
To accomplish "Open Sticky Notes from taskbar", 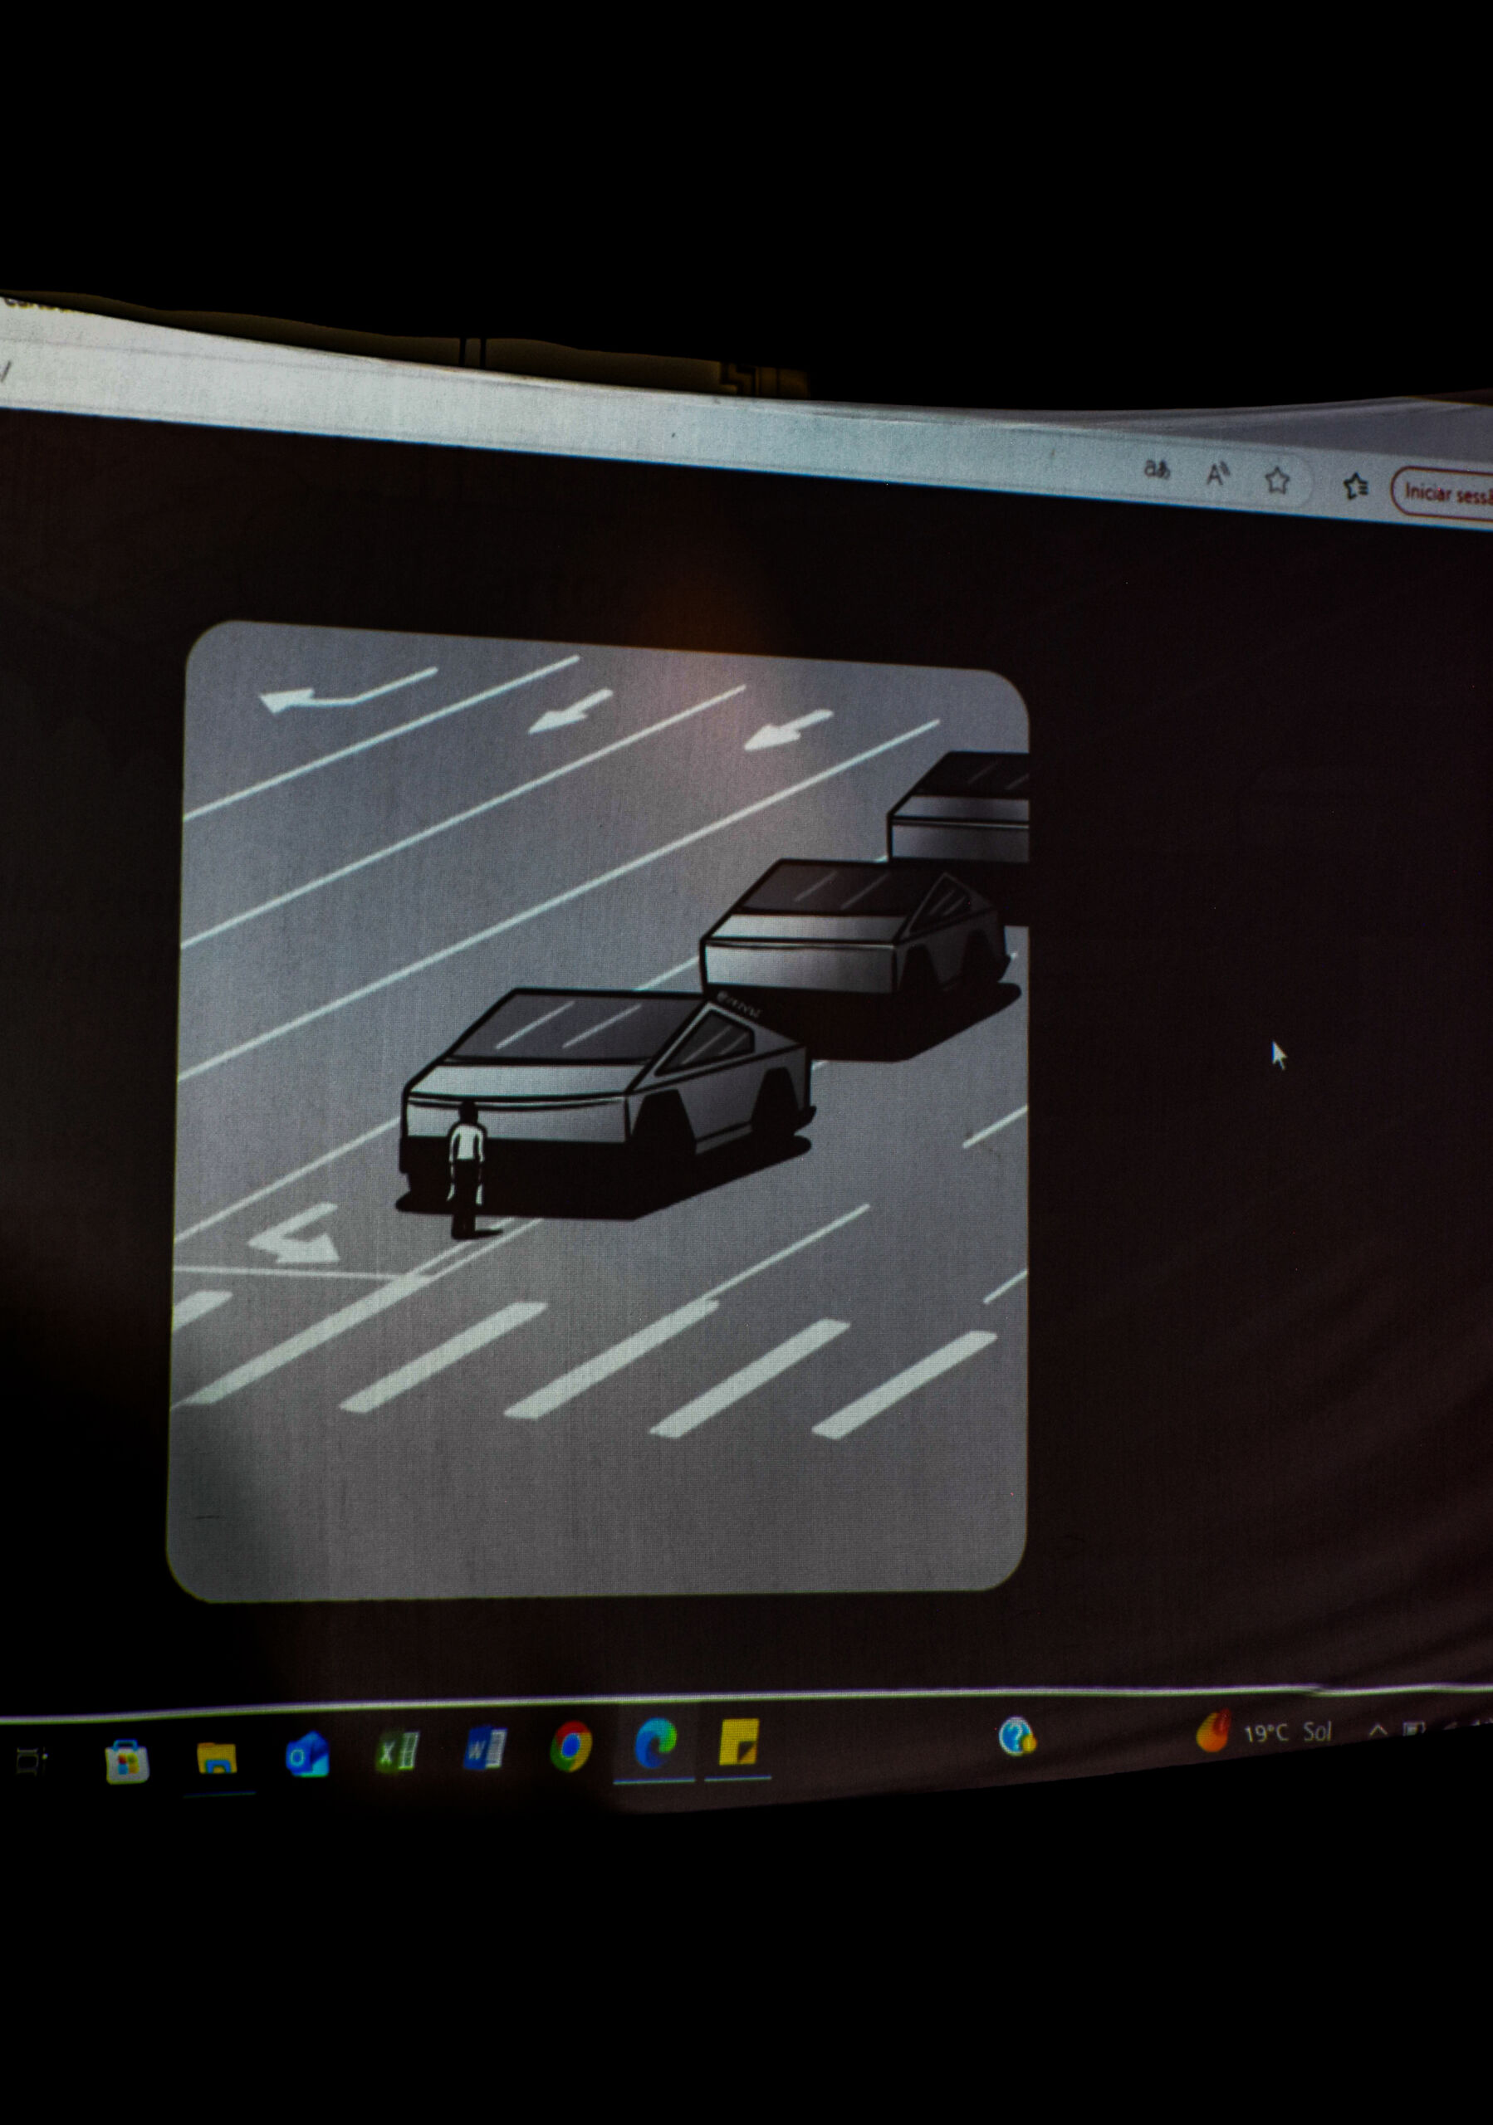I will pyautogui.click(x=739, y=1742).
